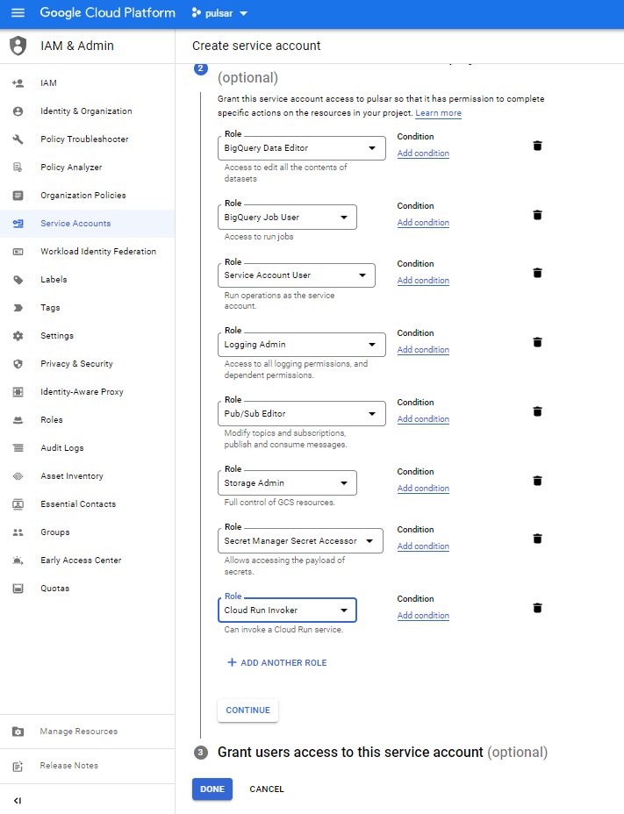624x814 pixels.
Task: Click the Audit Logs list icon
Action: [18, 447]
